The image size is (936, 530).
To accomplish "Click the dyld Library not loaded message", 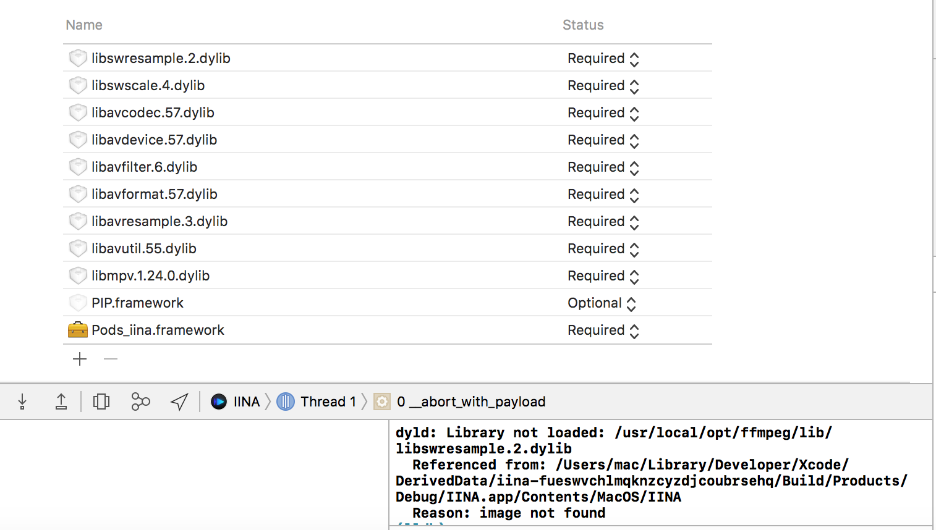I will (x=614, y=440).
